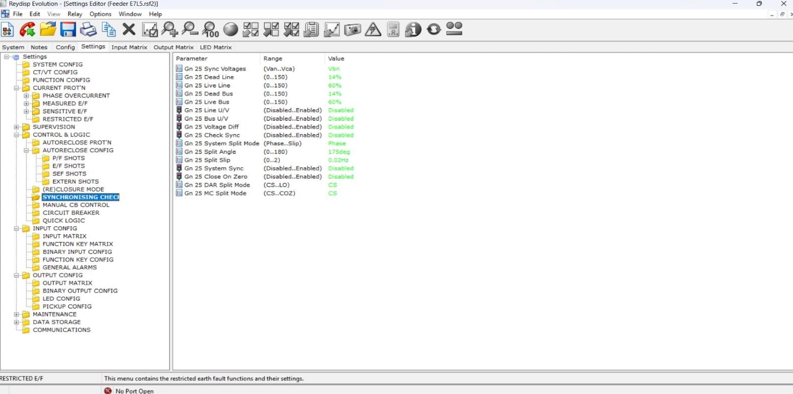Open a settings file from disk
Viewport: 793px width, 394px height.
tap(47, 29)
